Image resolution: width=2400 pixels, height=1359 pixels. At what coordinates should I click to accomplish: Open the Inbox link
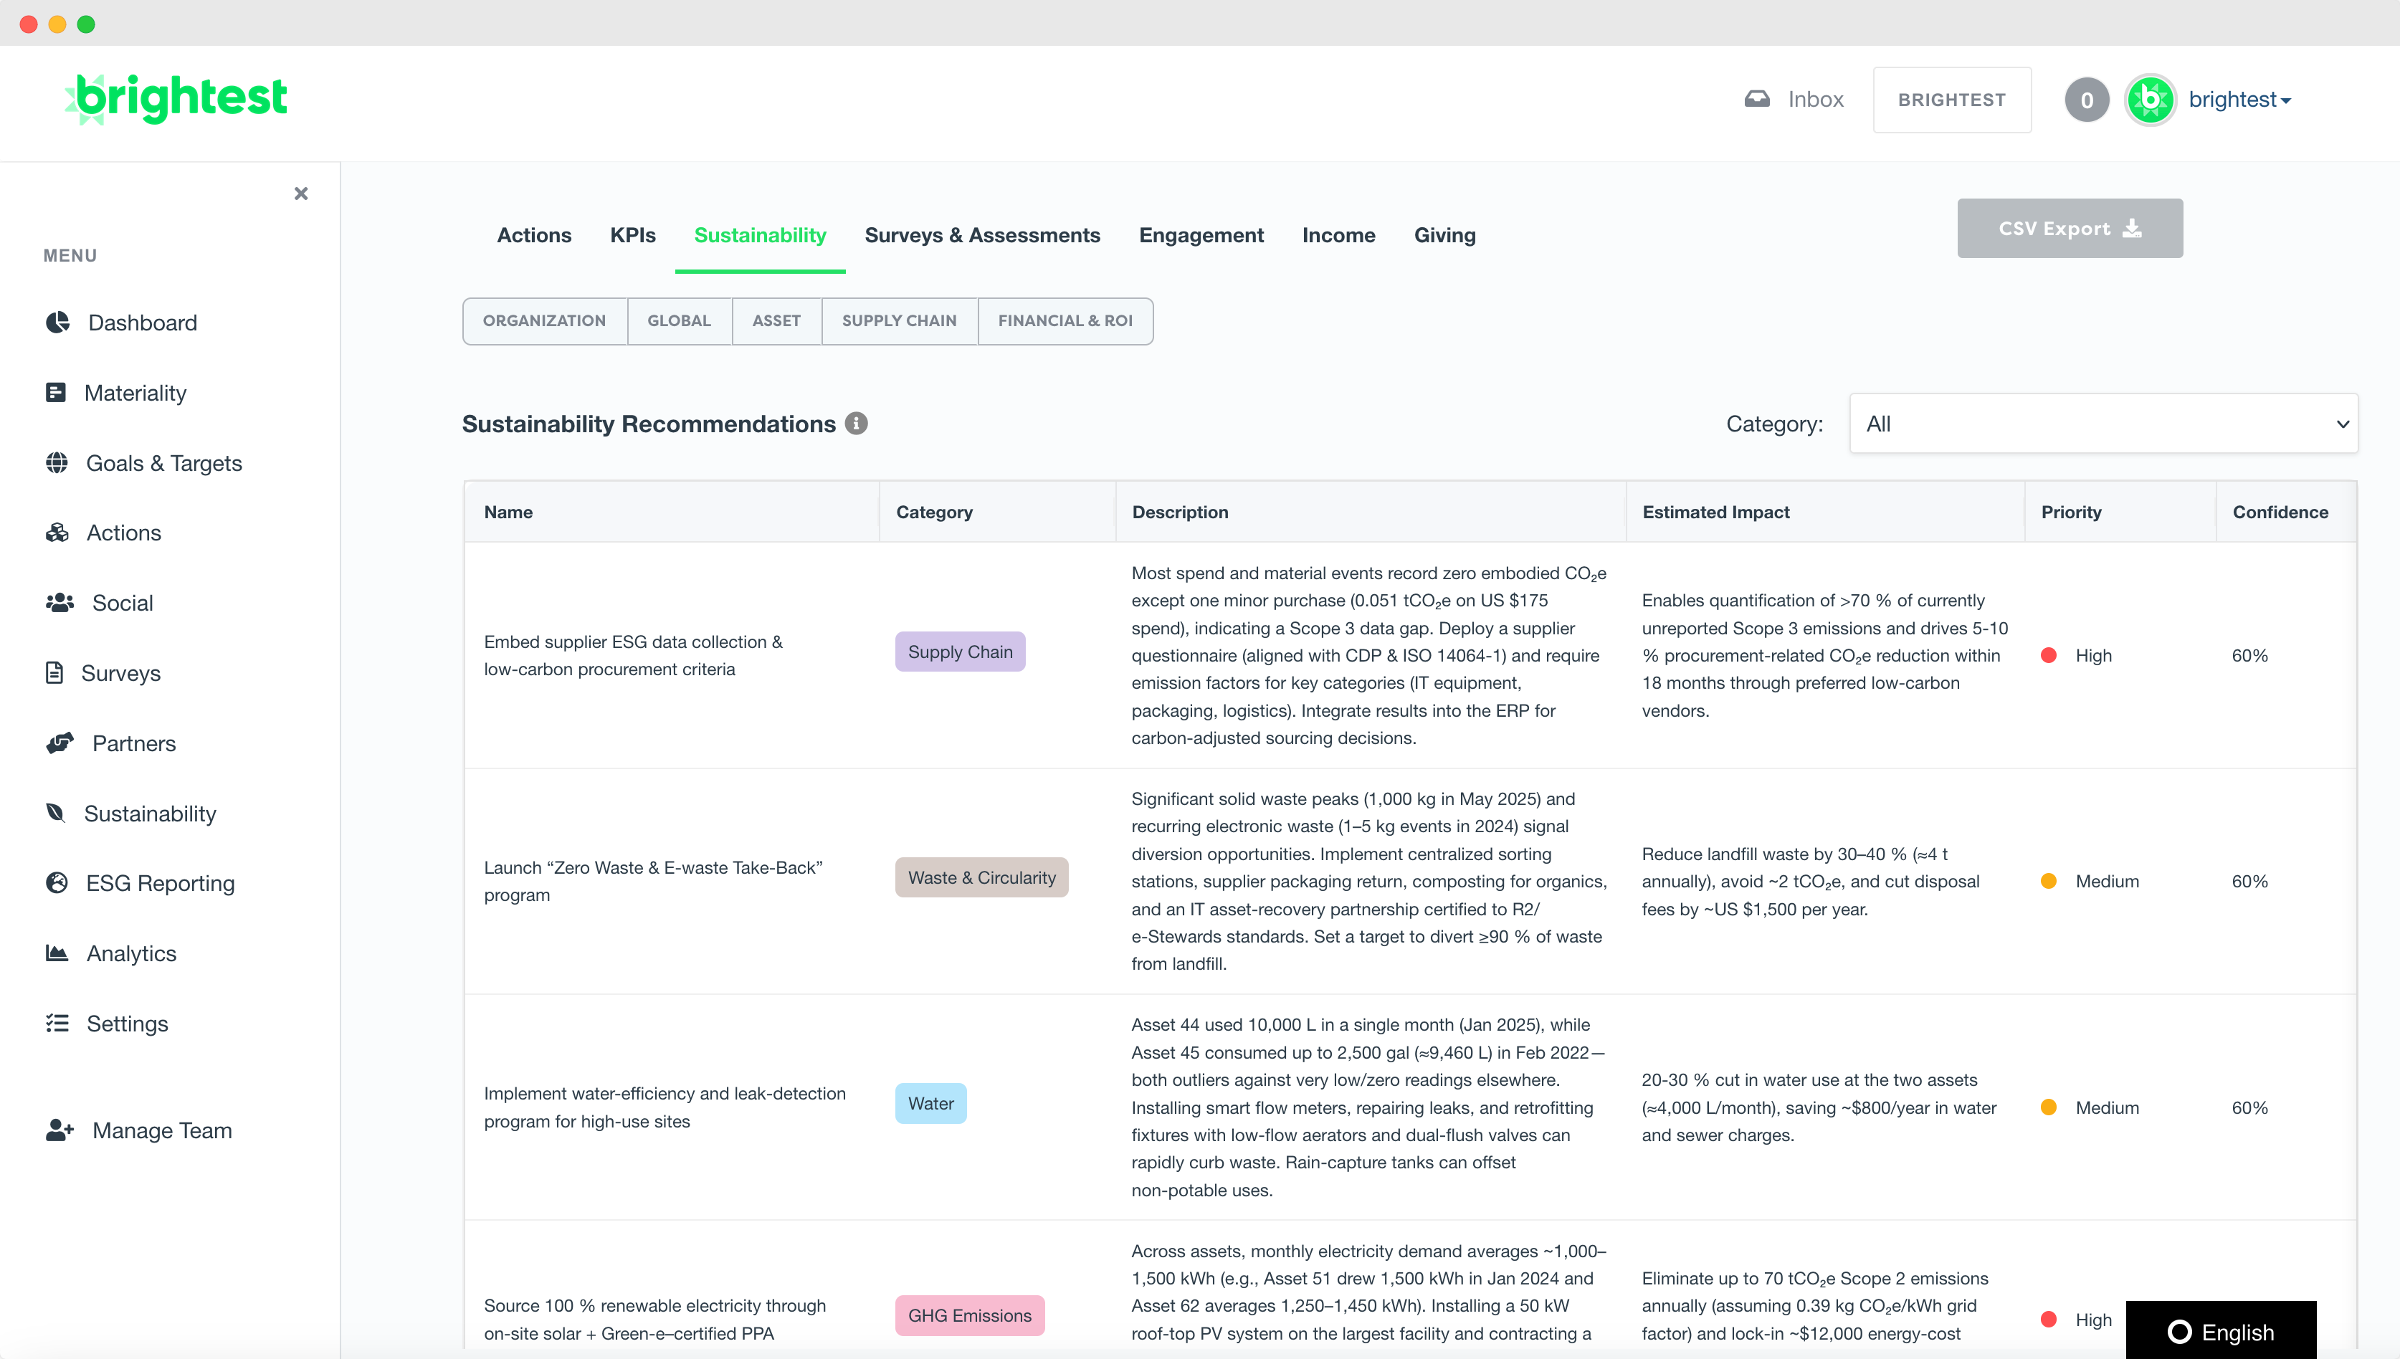[1815, 100]
